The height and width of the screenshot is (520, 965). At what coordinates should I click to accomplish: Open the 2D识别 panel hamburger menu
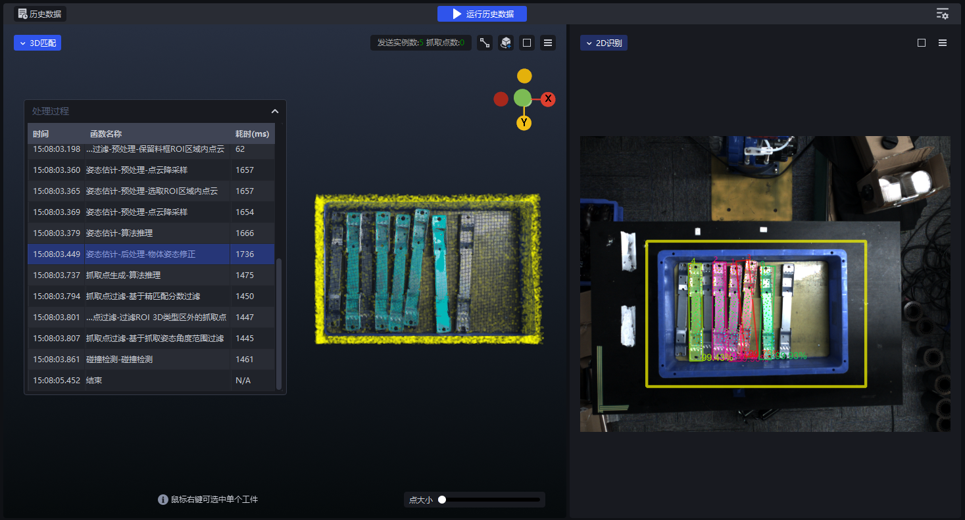943,43
